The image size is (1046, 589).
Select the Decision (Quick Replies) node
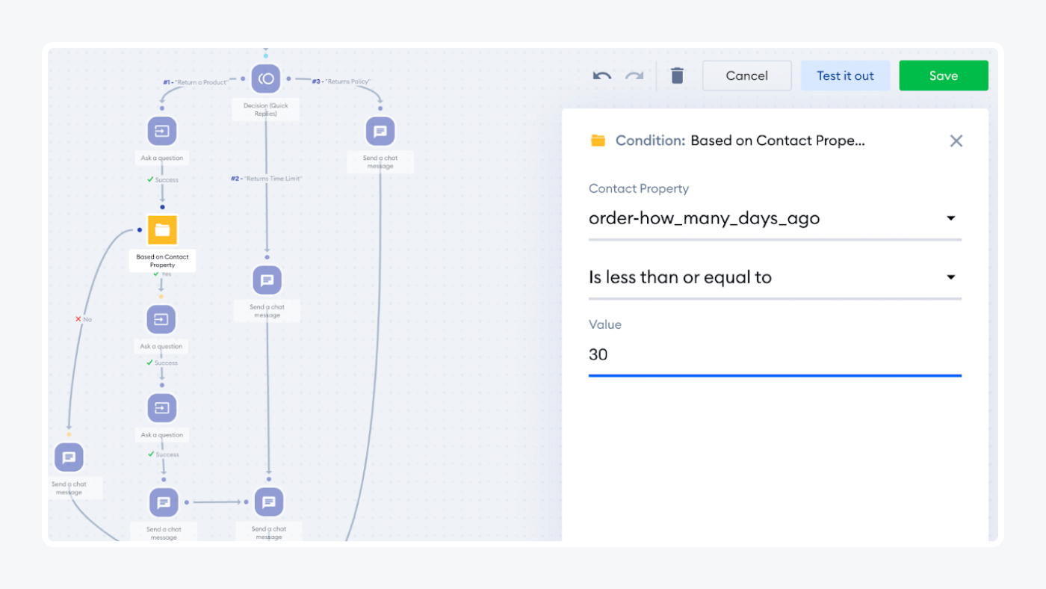[x=265, y=79]
